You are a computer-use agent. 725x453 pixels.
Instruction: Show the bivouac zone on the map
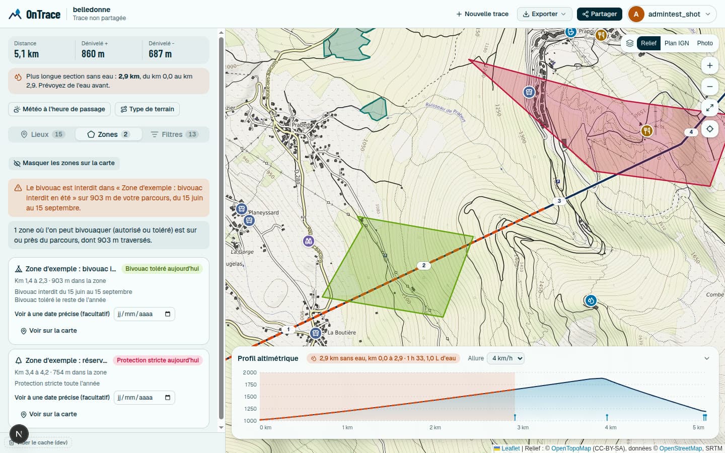pos(48,331)
